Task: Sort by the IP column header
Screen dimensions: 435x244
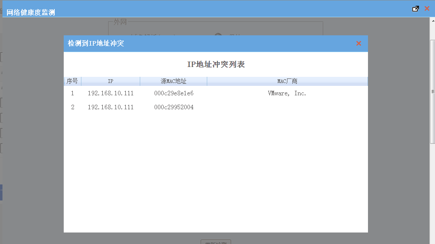Action: 111,81
